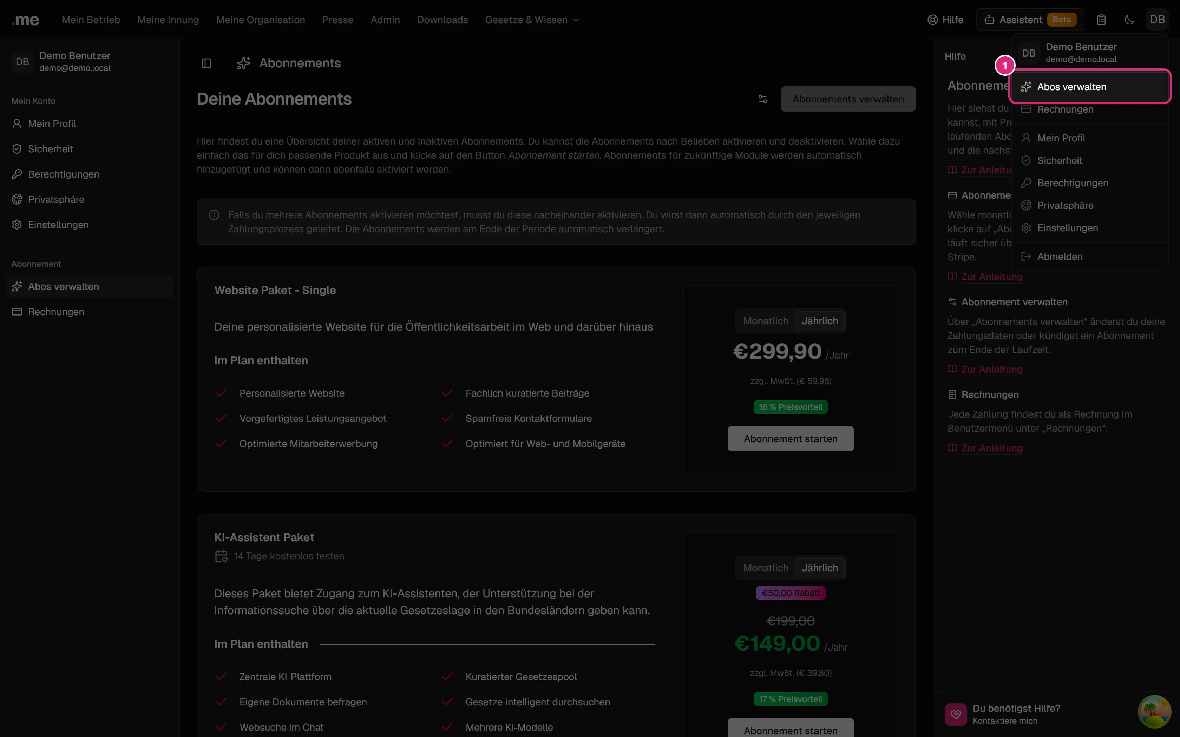1180x737 pixels.
Task: Select Jährlich for Website Paket - Single
Action: coord(820,321)
